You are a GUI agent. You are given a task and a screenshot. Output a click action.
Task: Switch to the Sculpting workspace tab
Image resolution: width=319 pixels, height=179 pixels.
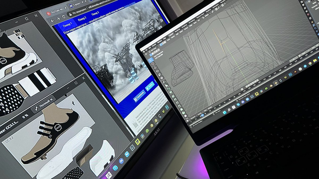pyautogui.click(x=184, y=26)
